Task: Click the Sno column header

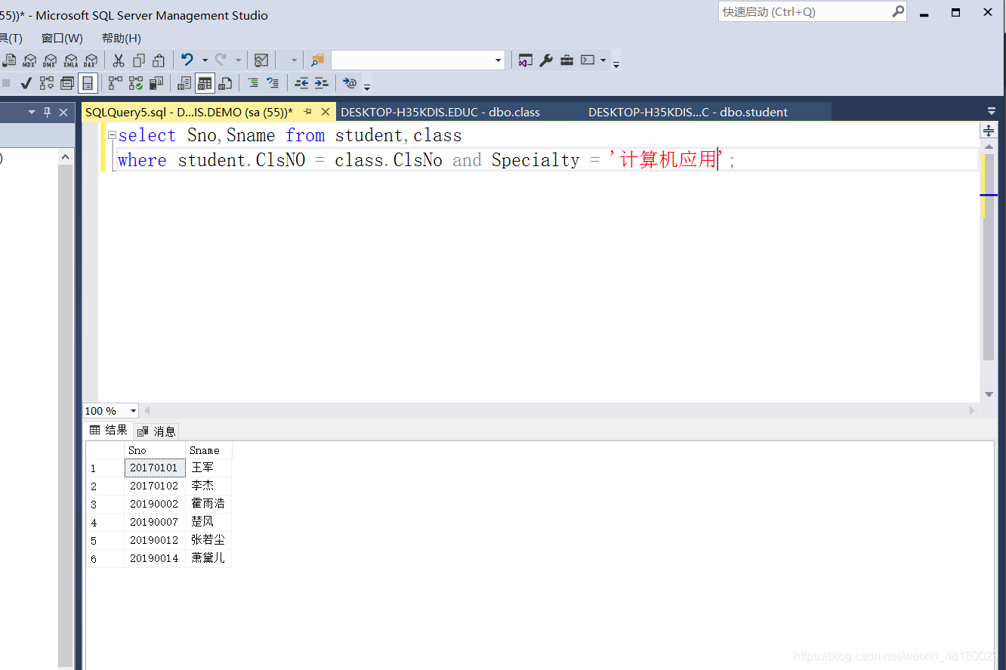Action: [155, 450]
